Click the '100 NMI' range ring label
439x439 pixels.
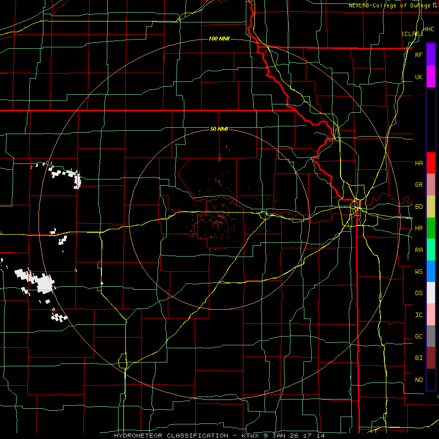[219, 39]
